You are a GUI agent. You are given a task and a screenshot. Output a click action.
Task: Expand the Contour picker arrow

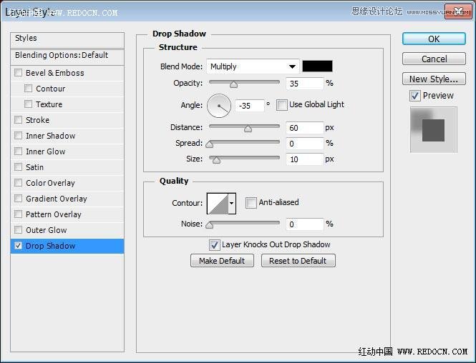(232, 204)
